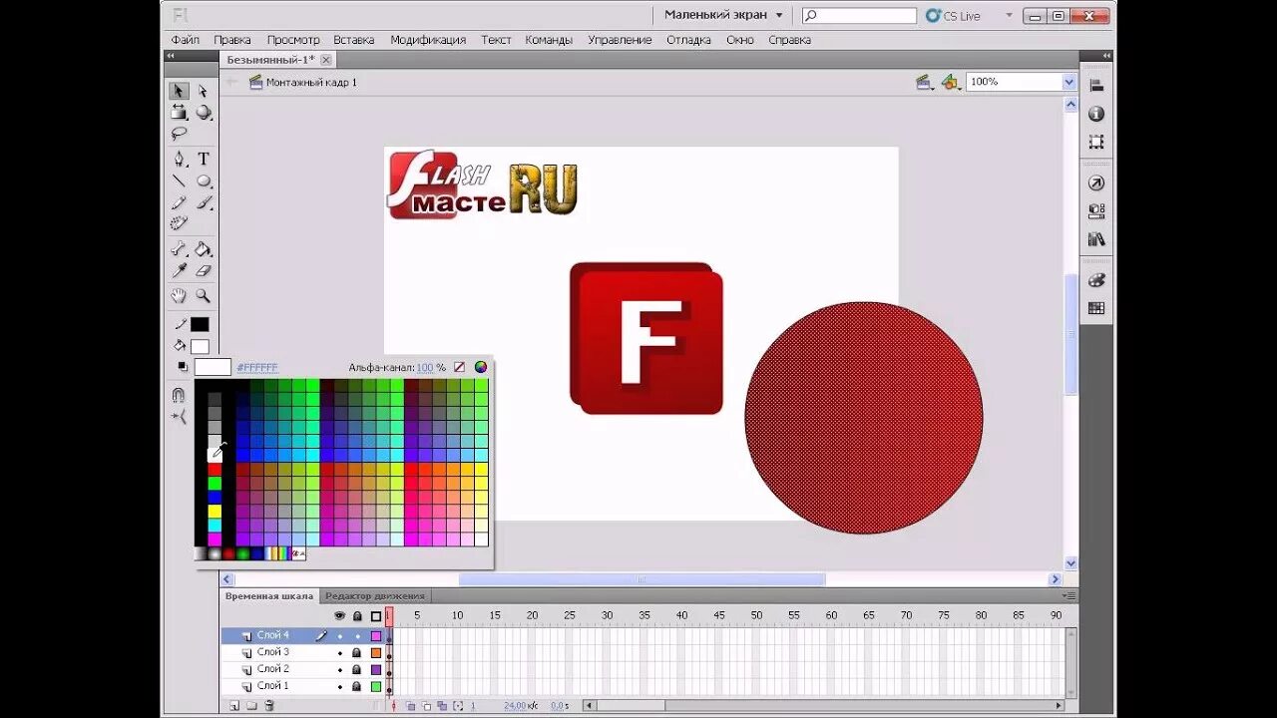This screenshot has width=1277, height=718.
Task: Select the Eyedropper tool
Action: tap(179, 270)
